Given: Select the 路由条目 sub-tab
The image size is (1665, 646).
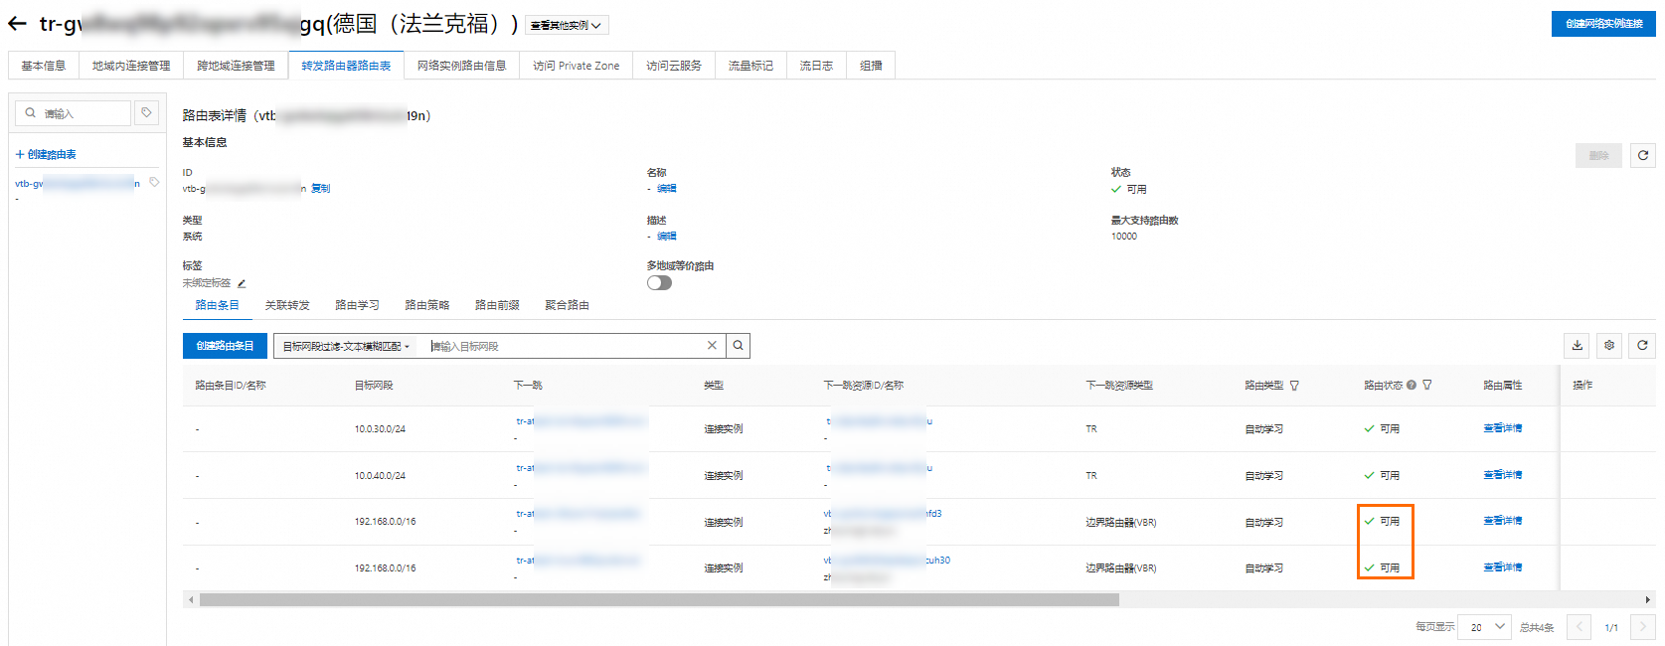Looking at the screenshot, I should click(x=217, y=305).
